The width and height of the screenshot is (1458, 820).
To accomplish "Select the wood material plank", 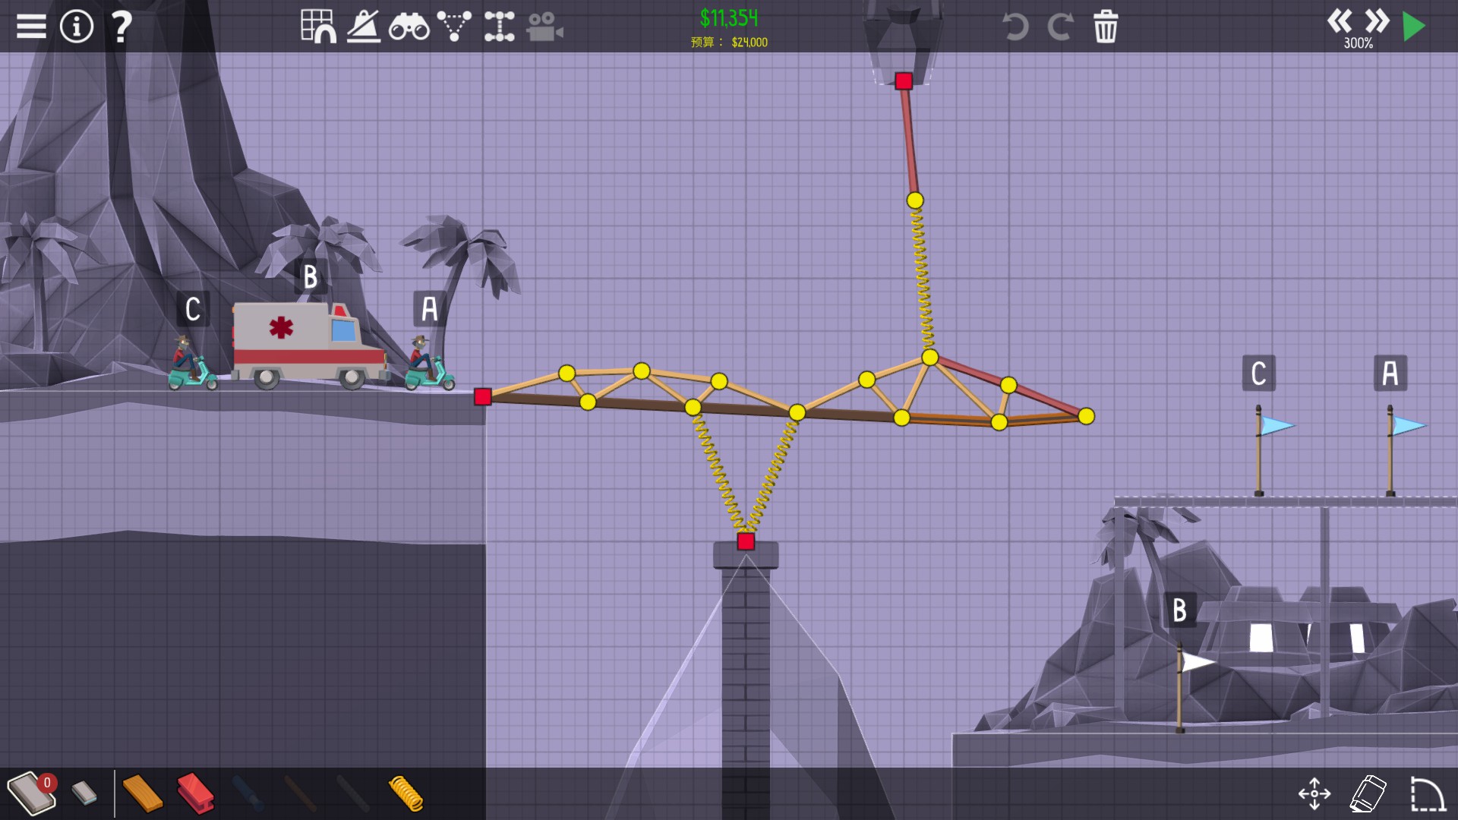I will pyautogui.click(x=142, y=793).
